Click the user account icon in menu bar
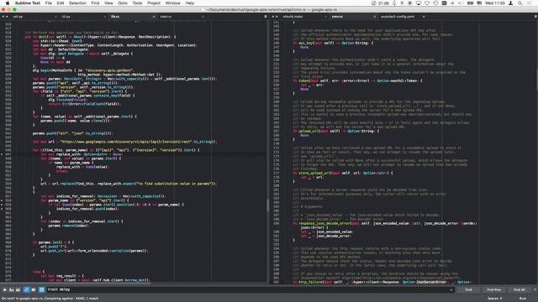This screenshot has width=538, height=302. pyautogui.click(x=510, y=3)
